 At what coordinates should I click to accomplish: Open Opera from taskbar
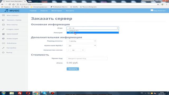pos(28,93)
